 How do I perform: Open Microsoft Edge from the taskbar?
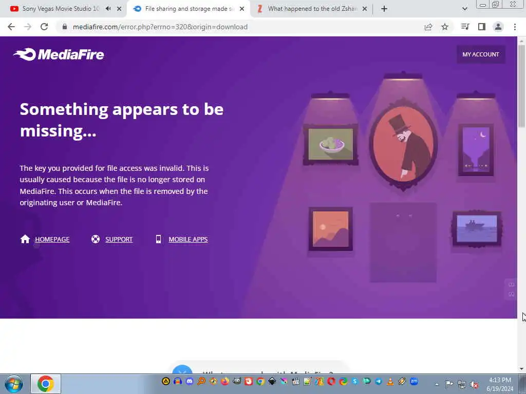(343, 381)
